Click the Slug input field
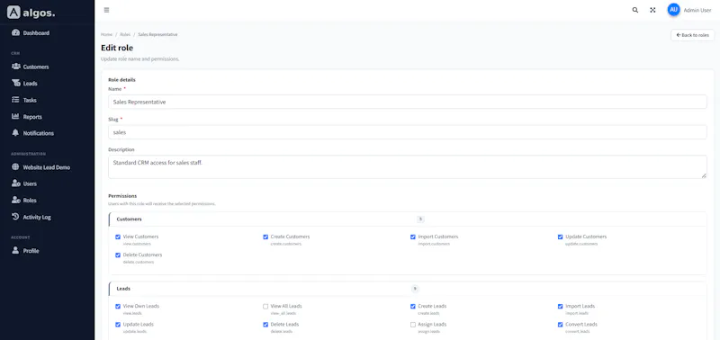This screenshot has width=720, height=340. (408, 132)
